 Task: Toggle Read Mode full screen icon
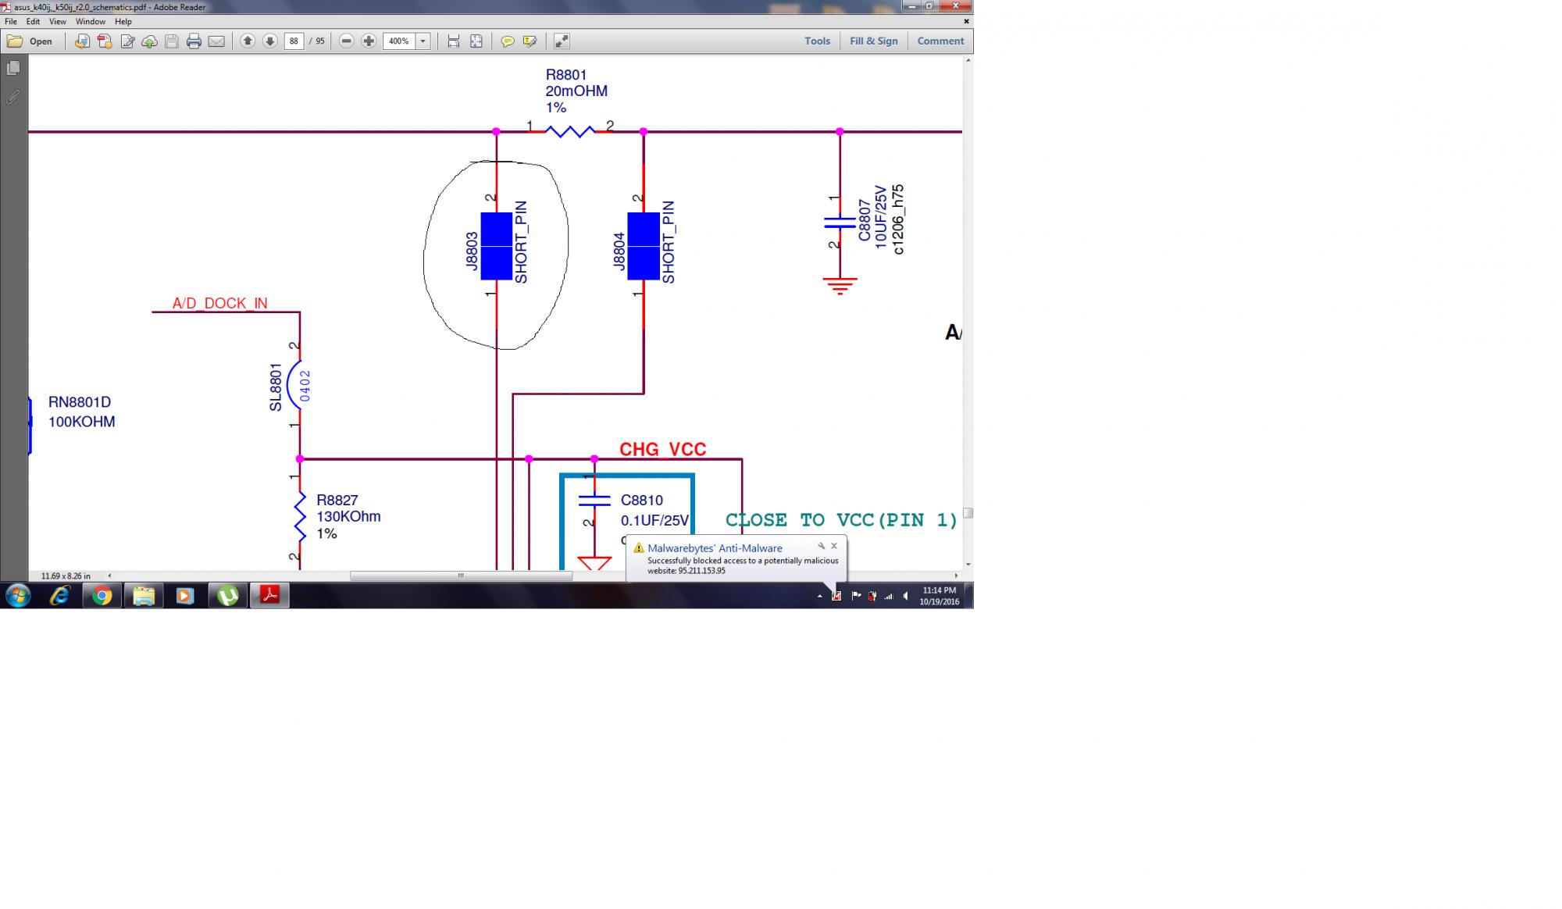[x=561, y=41]
